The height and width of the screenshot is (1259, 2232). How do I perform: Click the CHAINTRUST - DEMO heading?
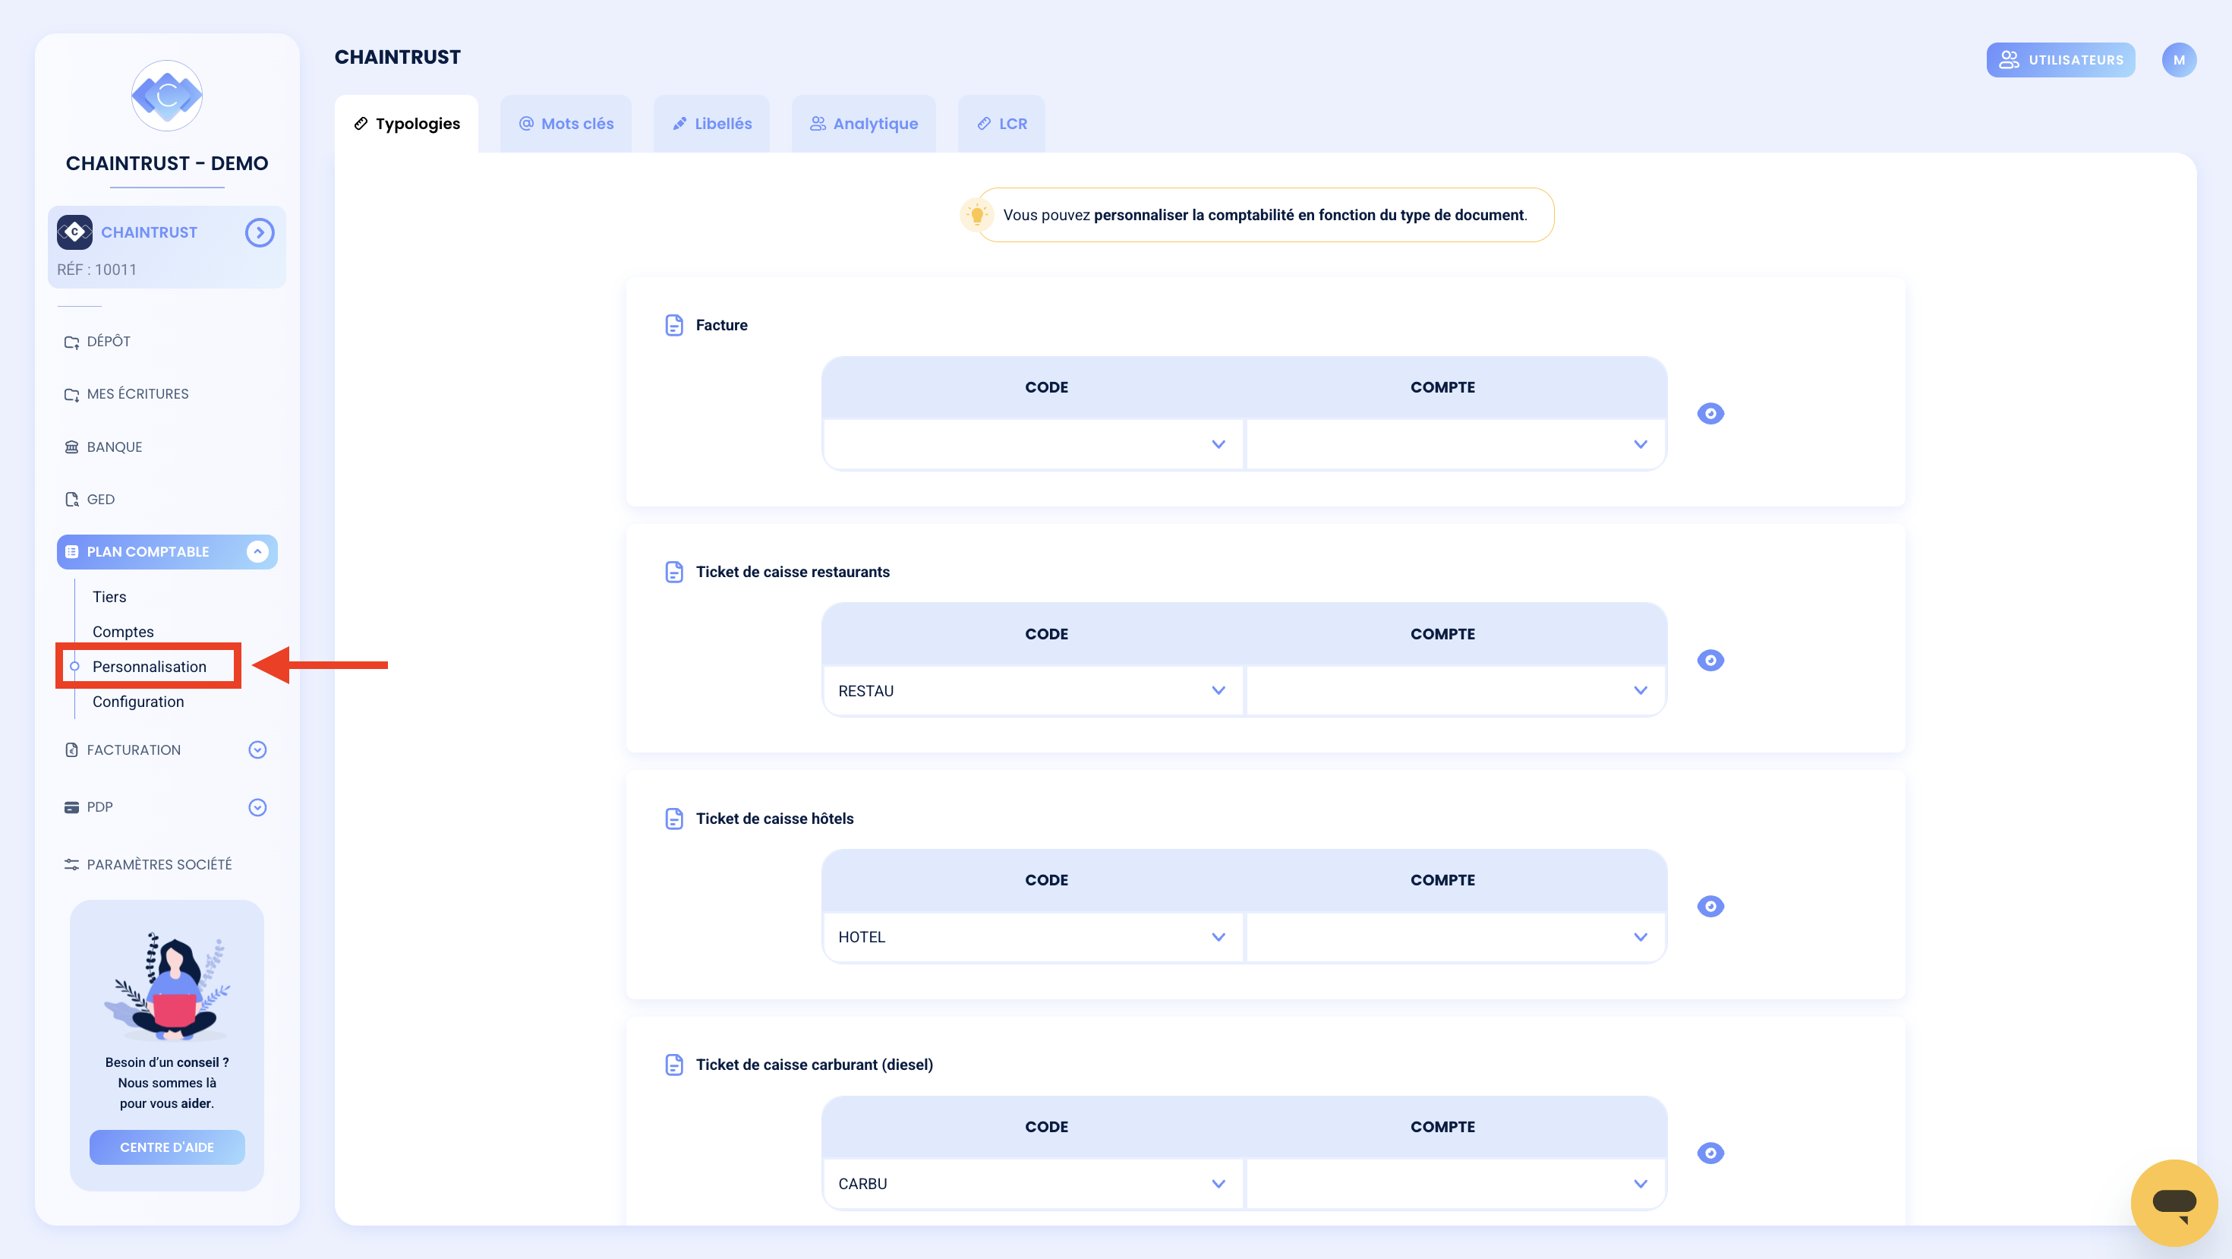(166, 164)
